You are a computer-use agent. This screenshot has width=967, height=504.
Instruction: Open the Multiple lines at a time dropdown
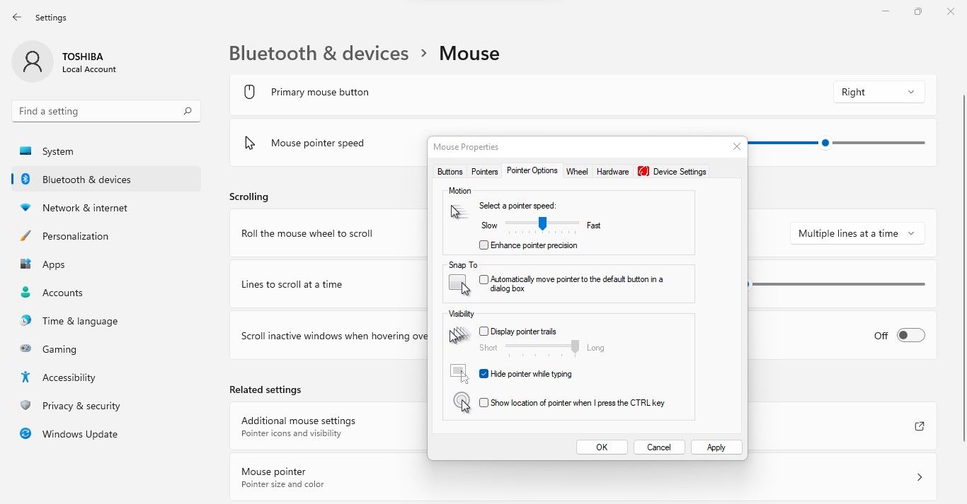[857, 233]
